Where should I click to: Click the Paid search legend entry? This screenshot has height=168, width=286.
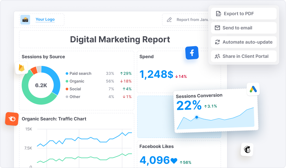[80, 73]
